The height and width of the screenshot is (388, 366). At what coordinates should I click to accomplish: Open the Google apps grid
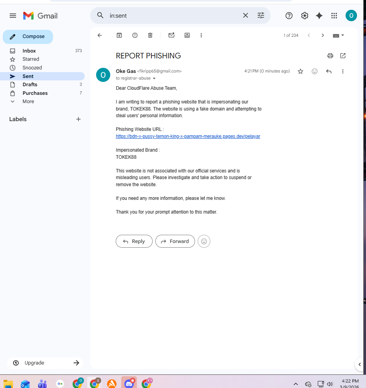coord(334,16)
